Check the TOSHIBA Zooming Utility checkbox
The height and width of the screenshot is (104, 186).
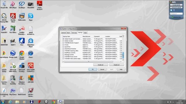(x=63, y=51)
